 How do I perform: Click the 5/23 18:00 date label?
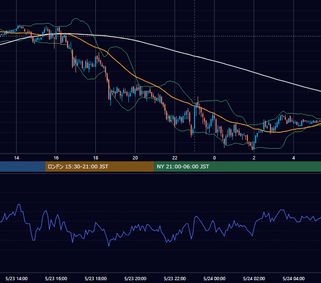(96, 278)
